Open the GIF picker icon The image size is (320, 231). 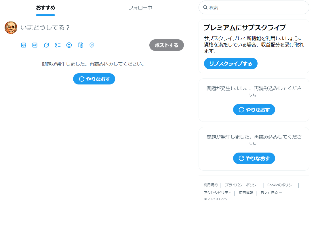click(x=35, y=45)
